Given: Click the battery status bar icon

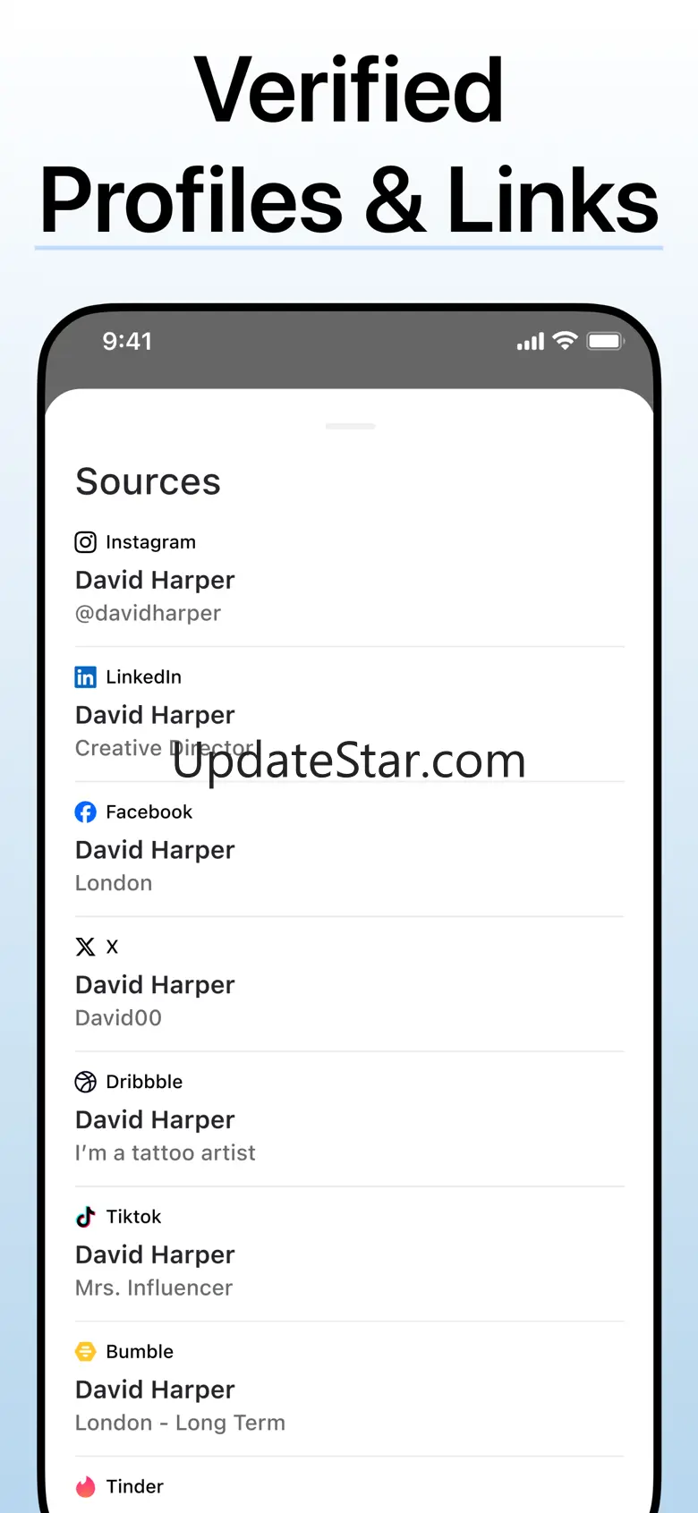Looking at the screenshot, I should click(x=605, y=341).
